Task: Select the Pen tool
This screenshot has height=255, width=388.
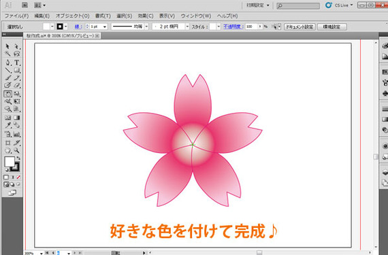Action: click(x=7, y=63)
